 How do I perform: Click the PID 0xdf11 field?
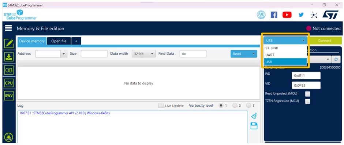click(x=306, y=75)
